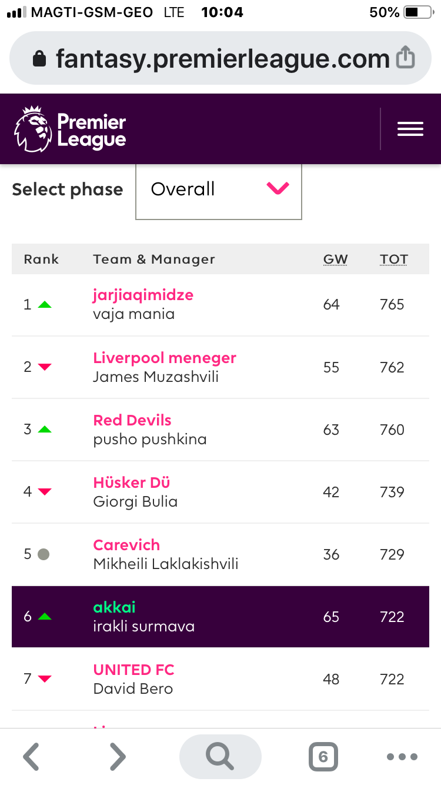The image size is (441, 785).
Task: Open highlighted akkai team row
Action: coord(220,616)
